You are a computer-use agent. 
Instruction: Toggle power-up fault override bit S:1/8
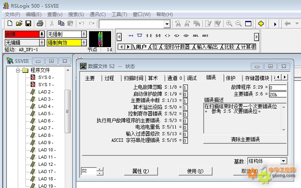point(185,88)
